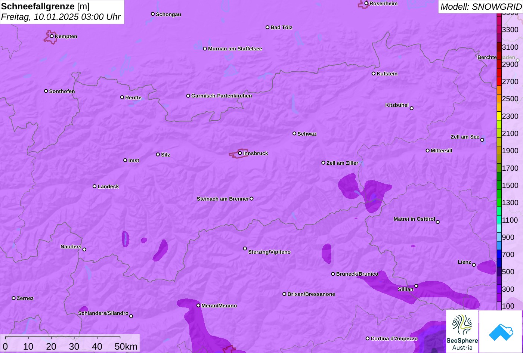Screen dimensions: 523x353
Task: Click the Bruneck/Brunico label
Action: [357, 274]
